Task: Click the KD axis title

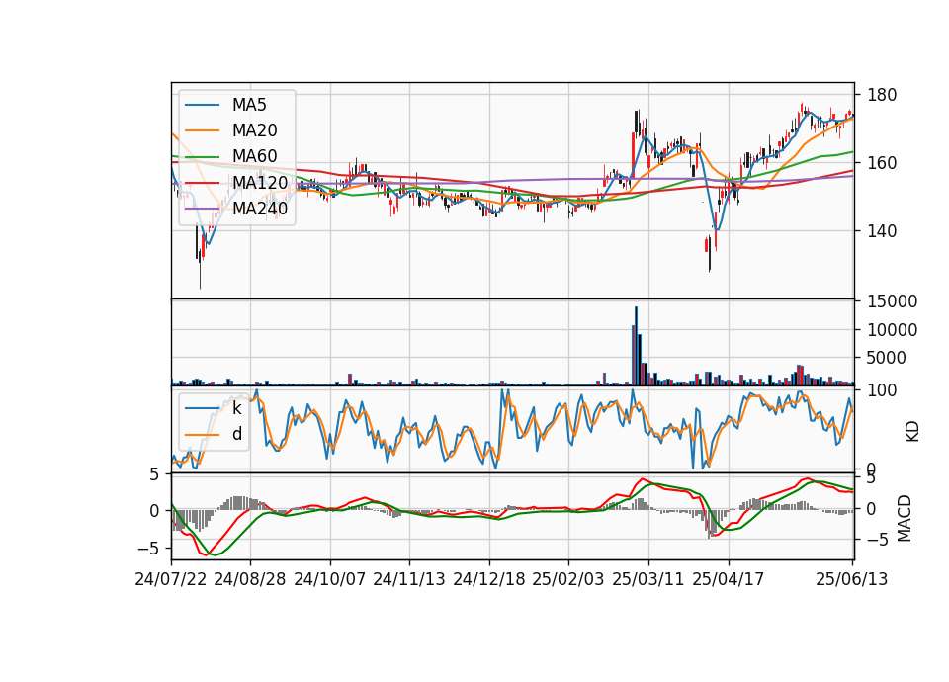Action: 912,432
